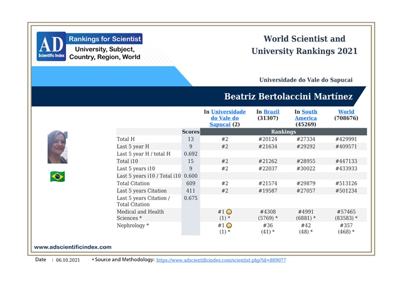The image size is (402, 285).
Task: Click World ranking #409571
Action: coord(346,147)
